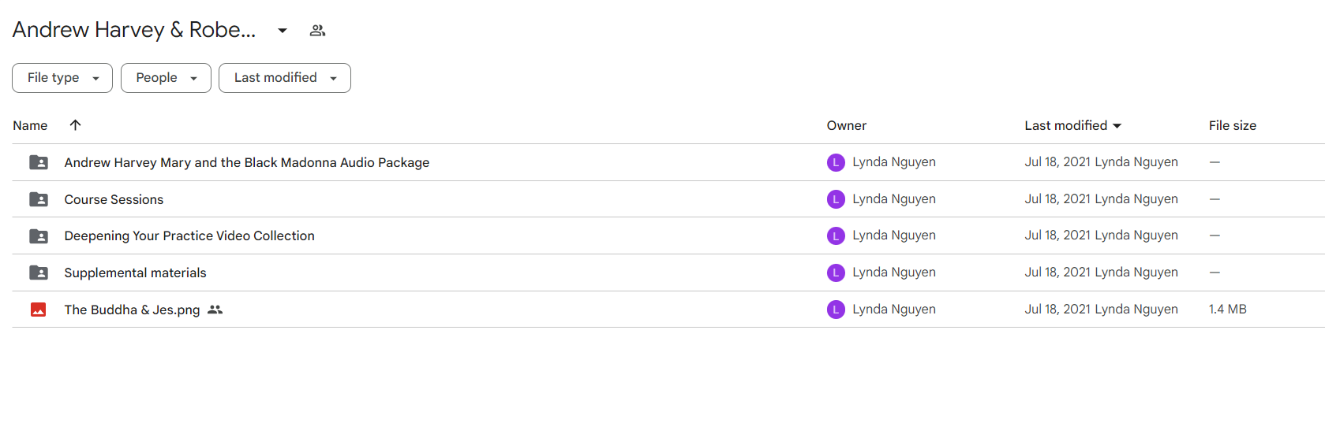The image size is (1325, 445).
Task: Click Lynda Nguyen avatar in Course Sessions row
Action: pyautogui.click(x=836, y=199)
